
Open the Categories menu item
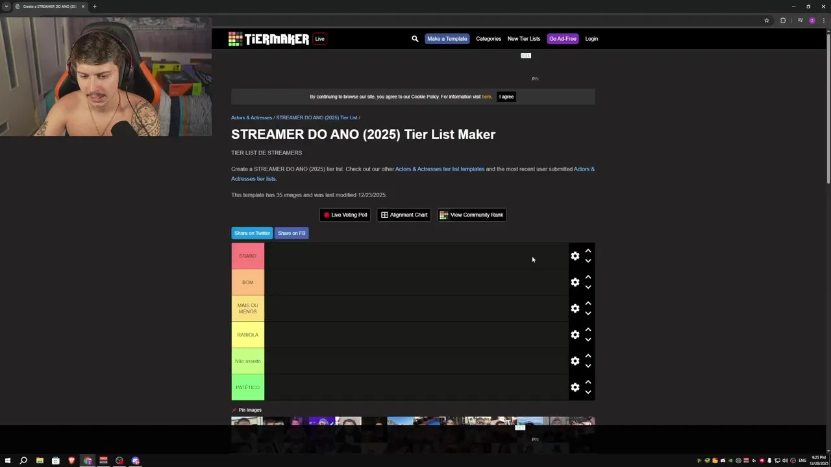[x=488, y=39]
